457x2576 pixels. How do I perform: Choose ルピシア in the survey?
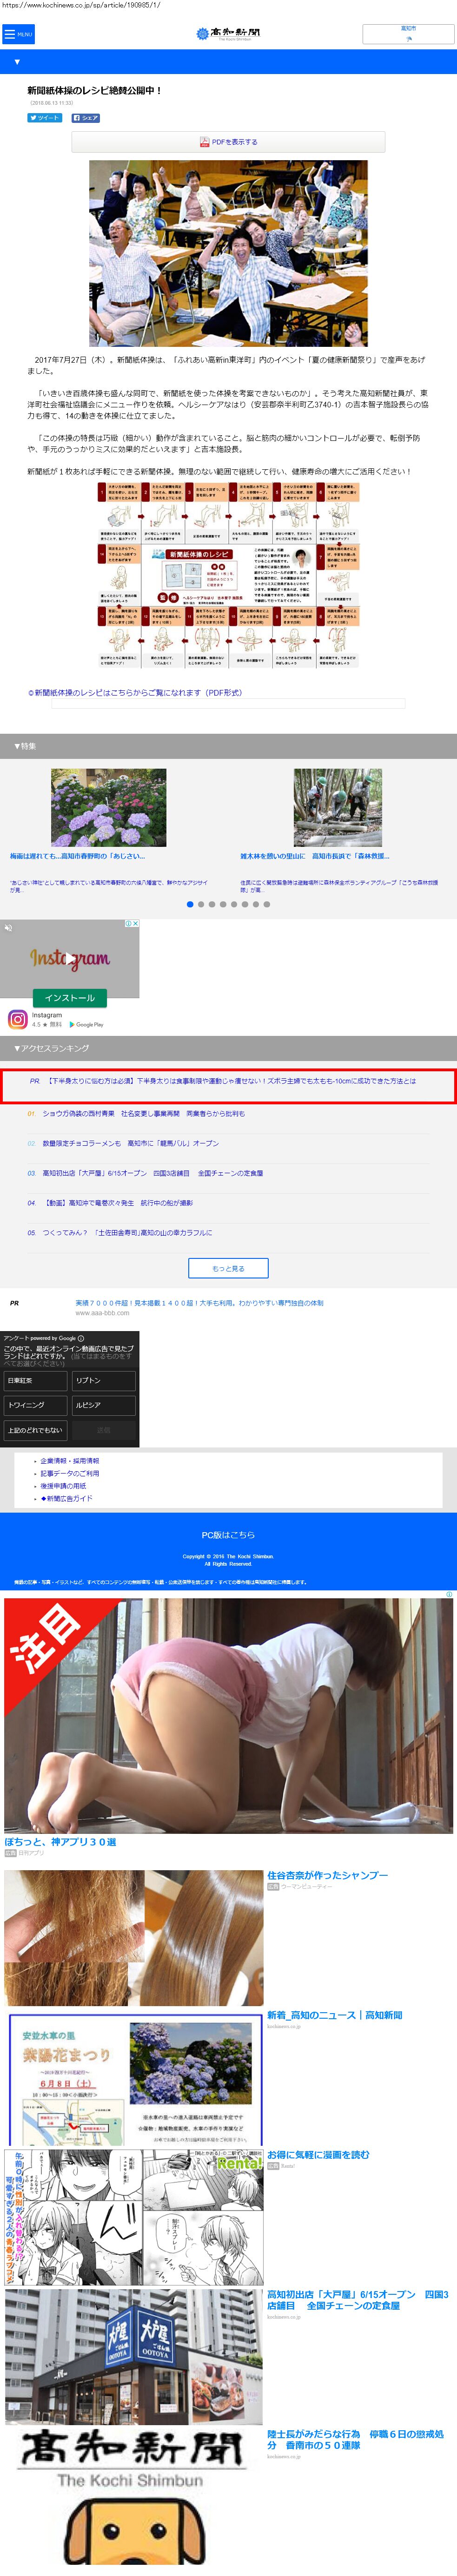click(x=104, y=1405)
